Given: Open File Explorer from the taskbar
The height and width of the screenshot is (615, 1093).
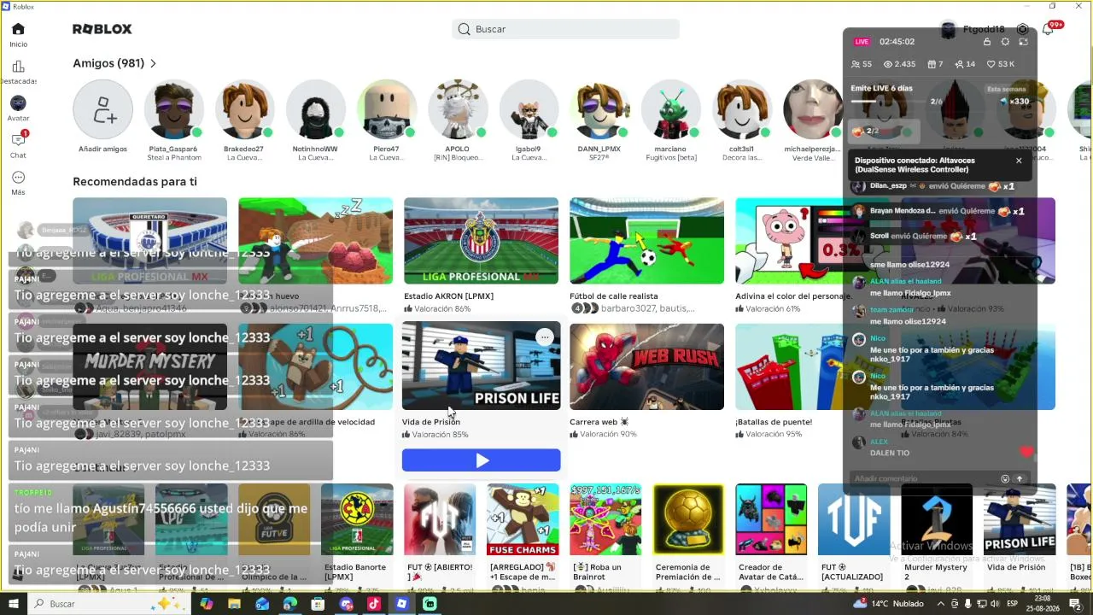Looking at the screenshot, I should [234, 604].
